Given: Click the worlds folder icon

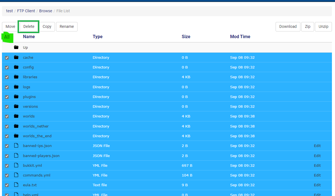Looking at the screenshot, I should [x=16, y=116].
